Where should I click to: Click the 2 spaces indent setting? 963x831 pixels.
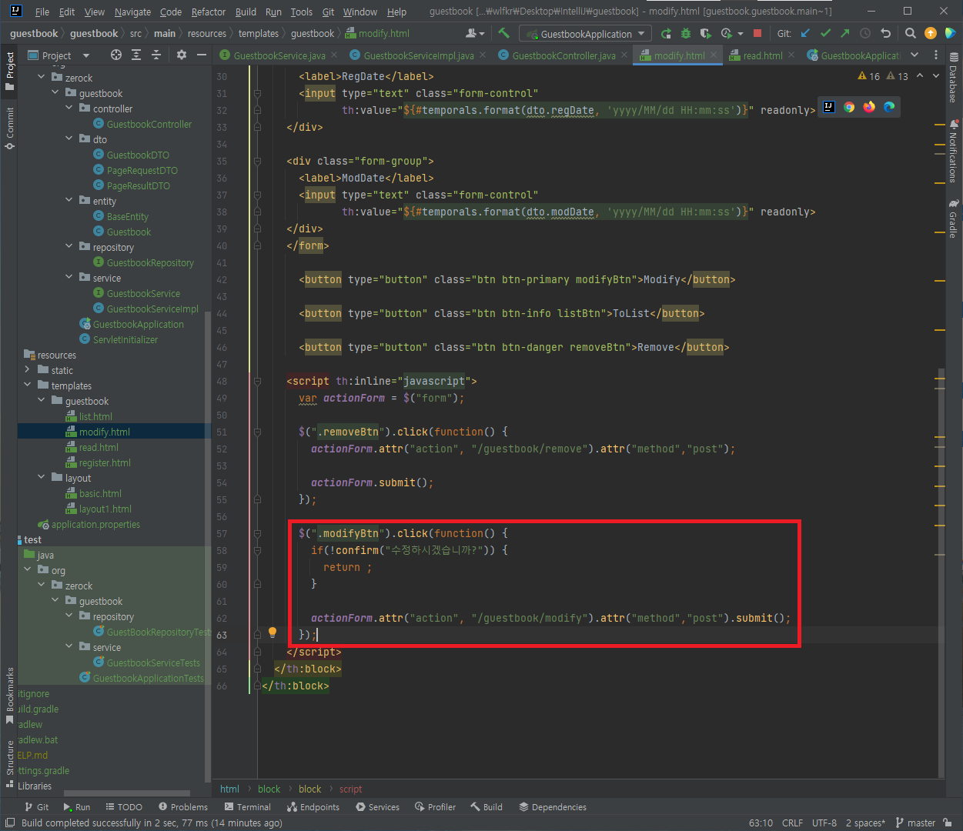point(865,823)
